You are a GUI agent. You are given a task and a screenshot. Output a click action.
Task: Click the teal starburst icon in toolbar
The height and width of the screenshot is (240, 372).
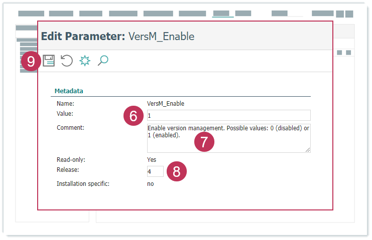click(x=85, y=61)
